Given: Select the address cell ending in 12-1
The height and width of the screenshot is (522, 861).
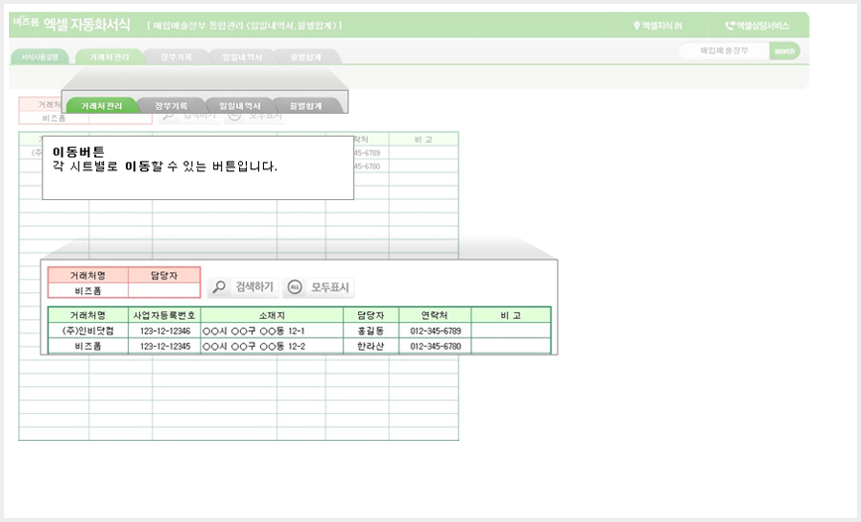Looking at the screenshot, I should pos(272,331).
